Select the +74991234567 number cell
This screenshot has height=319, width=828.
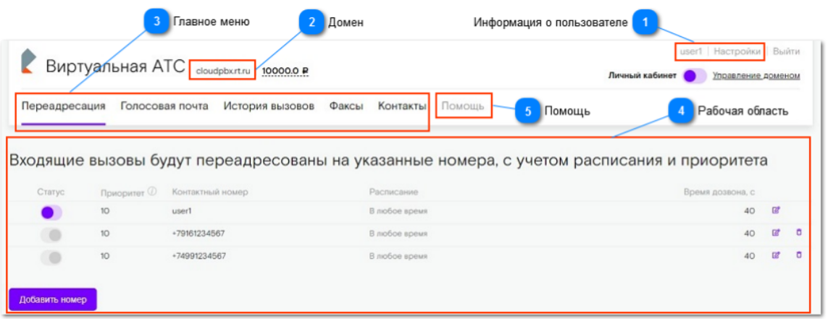pos(199,256)
